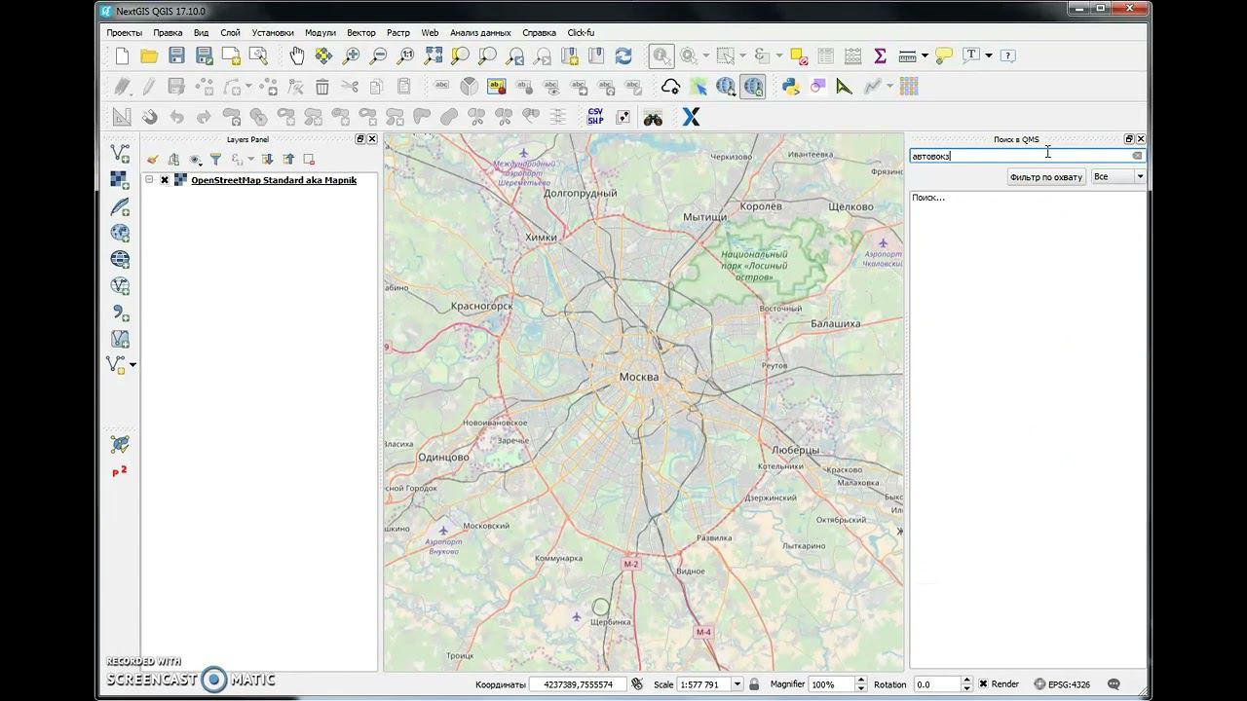Select the OpenStreetMap Standard aka Mapnik layer
The image size is (1247, 701).
click(x=274, y=180)
